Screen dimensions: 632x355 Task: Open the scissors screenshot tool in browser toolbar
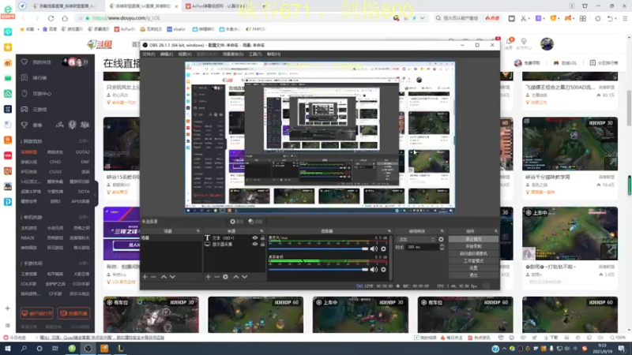click(x=523, y=18)
